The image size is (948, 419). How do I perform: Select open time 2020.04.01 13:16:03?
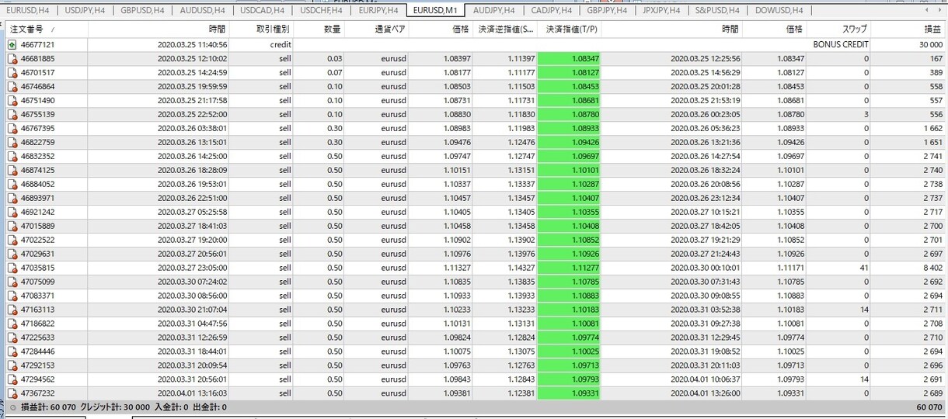point(192,394)
